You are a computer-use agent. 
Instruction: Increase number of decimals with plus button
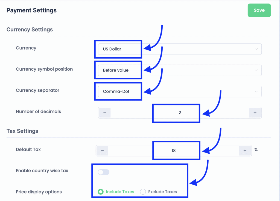coord(255,113)
